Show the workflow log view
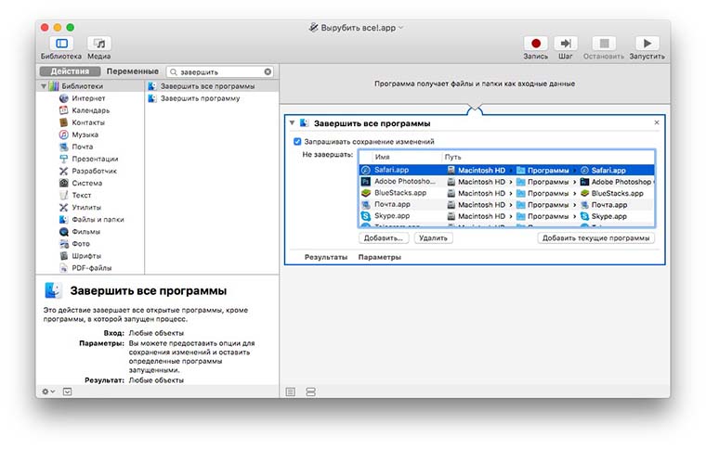 tap(291, 391)
